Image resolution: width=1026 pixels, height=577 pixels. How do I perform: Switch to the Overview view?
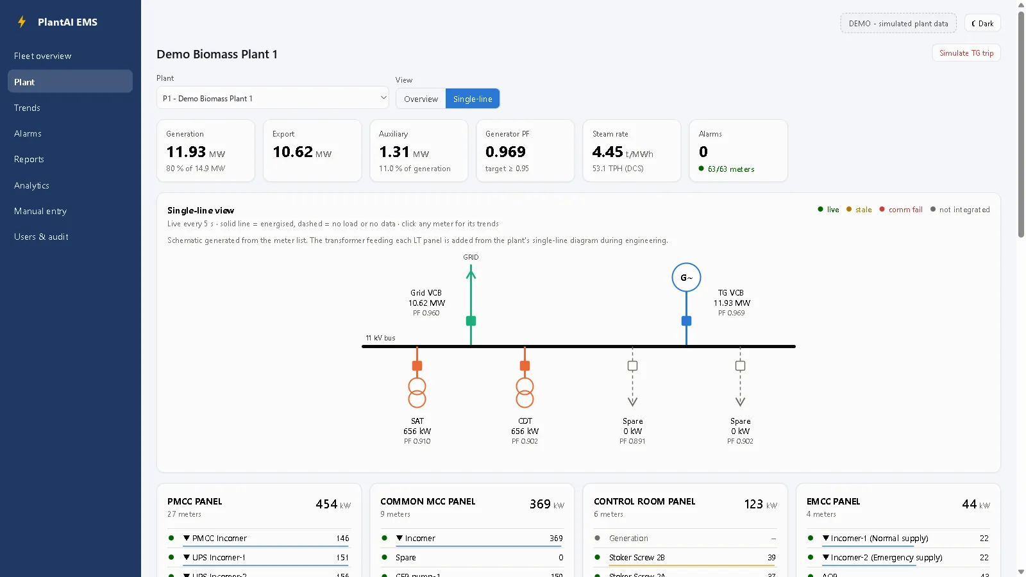coord(421,99)
